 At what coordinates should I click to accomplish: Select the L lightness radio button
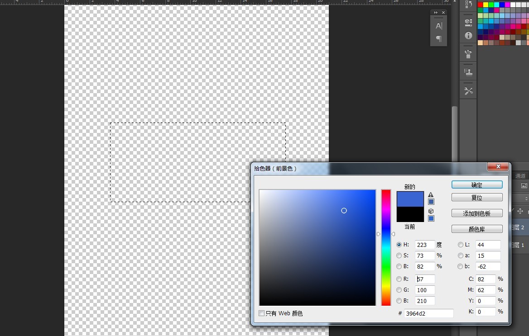coord(461,245)
